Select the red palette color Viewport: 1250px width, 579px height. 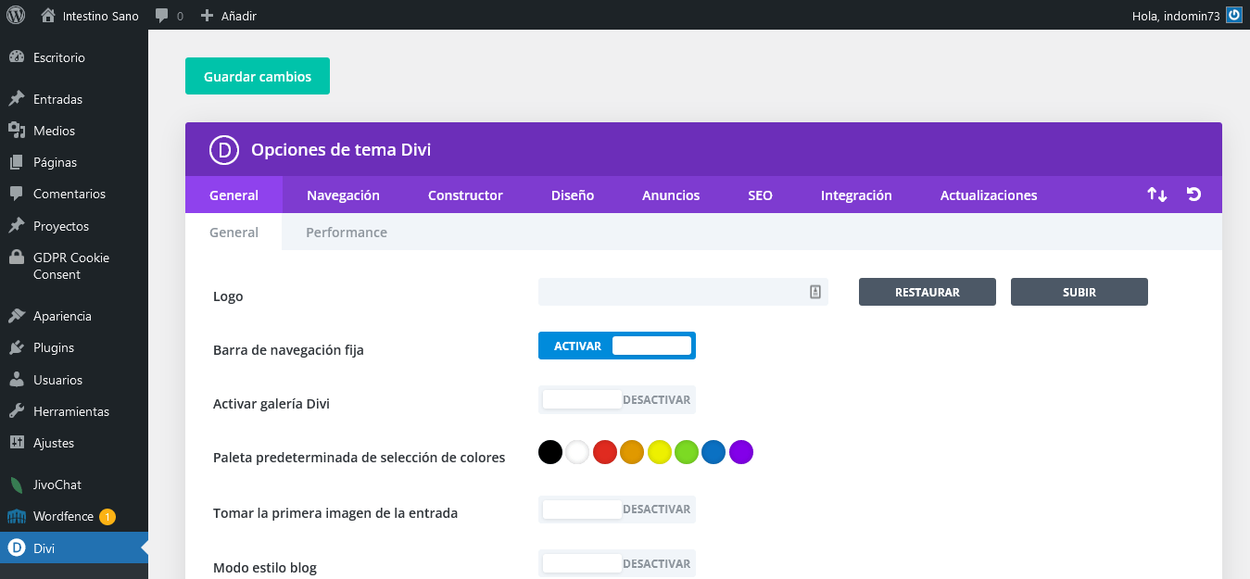605,452
